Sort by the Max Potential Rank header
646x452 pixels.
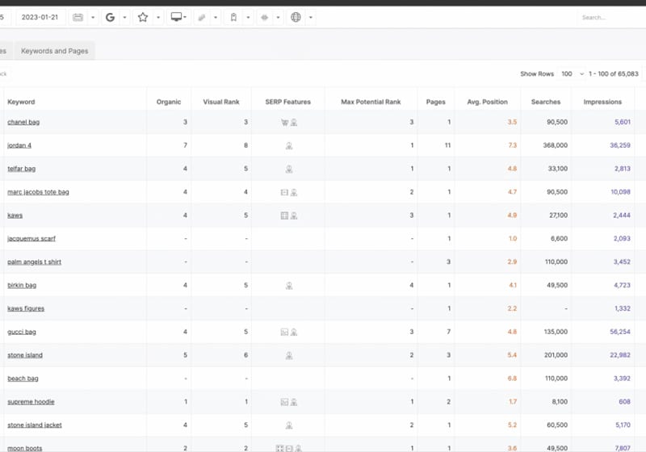pos(371,102)
